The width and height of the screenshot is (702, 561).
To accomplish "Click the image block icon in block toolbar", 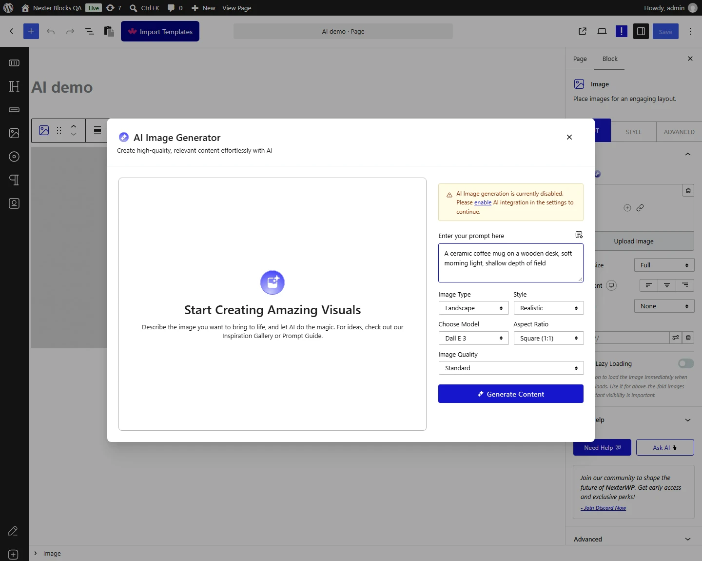I will click(44, 130).
